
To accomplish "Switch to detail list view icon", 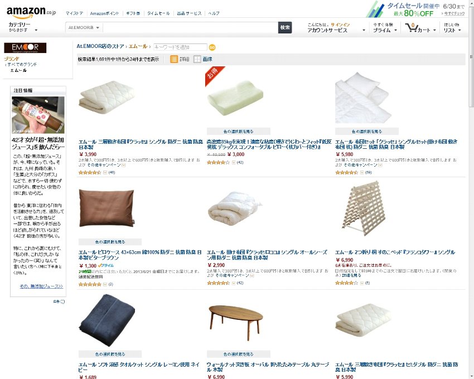I will click(x=174, y=59).
